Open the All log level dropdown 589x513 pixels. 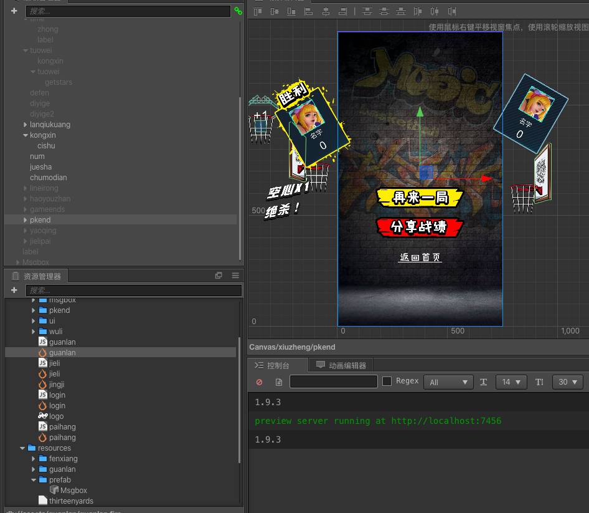pyautogui.click(x=448, y=382)
